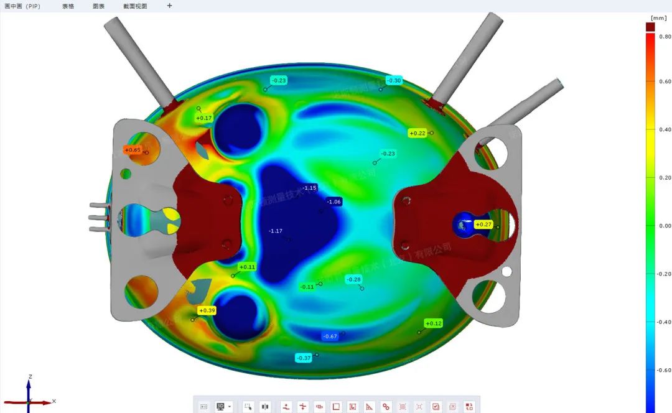Click the red point-on-surface deviation icon
The height and width of the screenshot is (413, 672).
[x=286, y=407]
